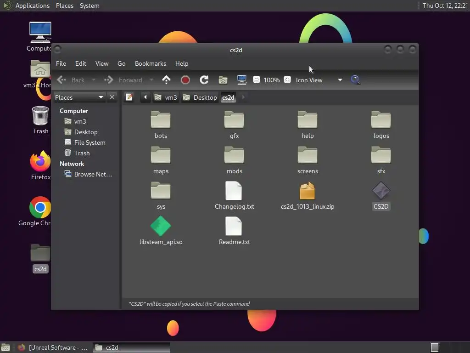Viewport: 470px width, 353px height.
Task: Click cs2d window in taskbar
Action: tap(131, 347)
